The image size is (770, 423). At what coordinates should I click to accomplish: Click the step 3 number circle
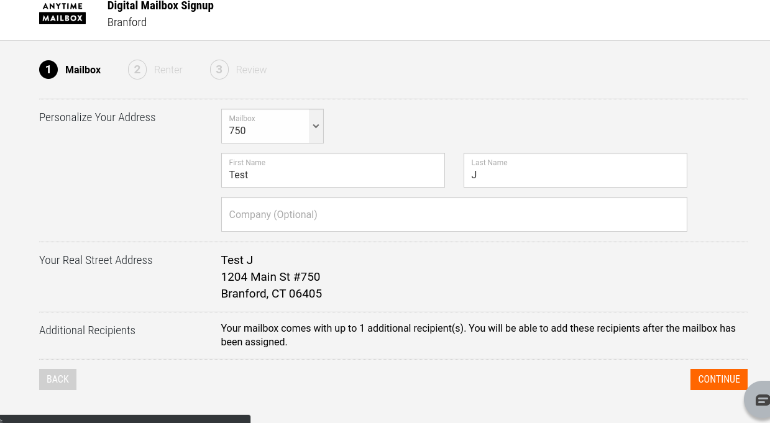[x=219, y=70]
